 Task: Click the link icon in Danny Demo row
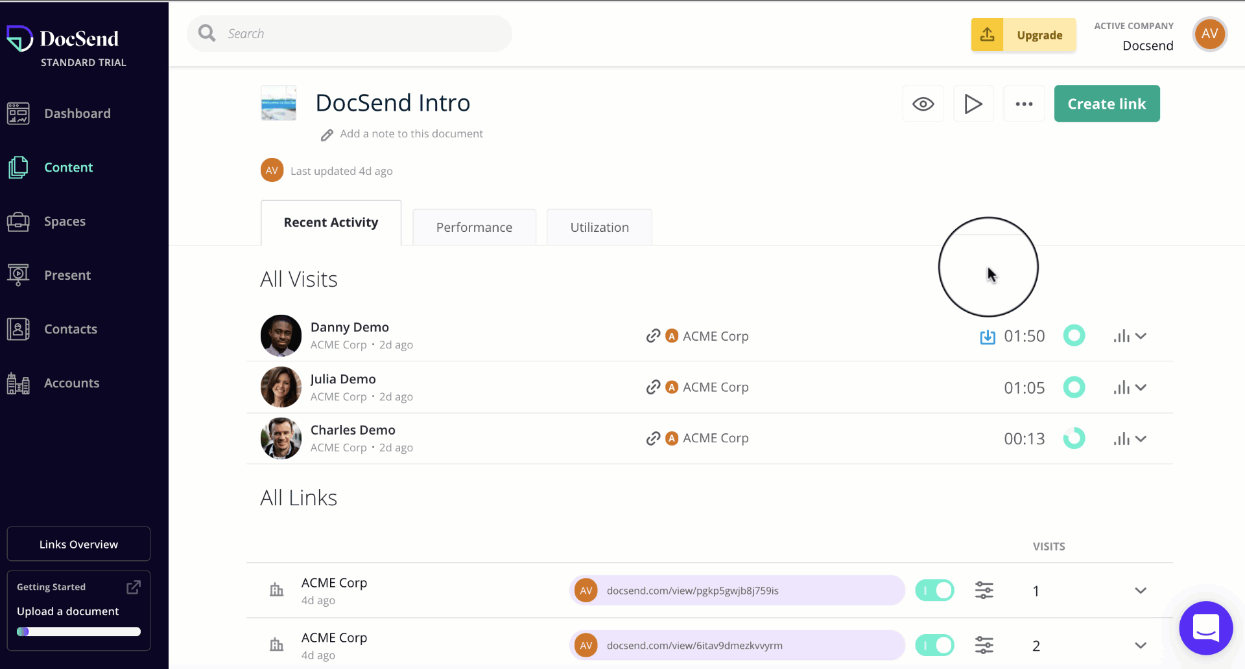click(653, 335)
